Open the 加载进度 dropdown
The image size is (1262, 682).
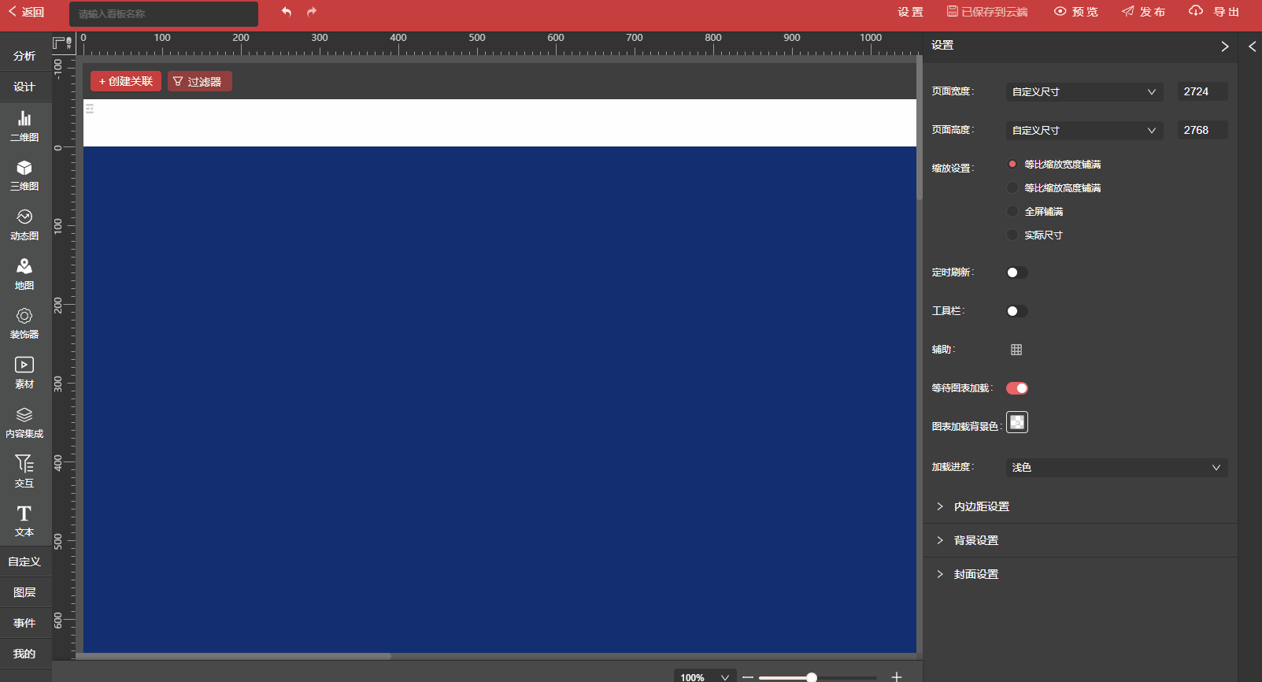pyautogui.click(x=1116, y=468)
